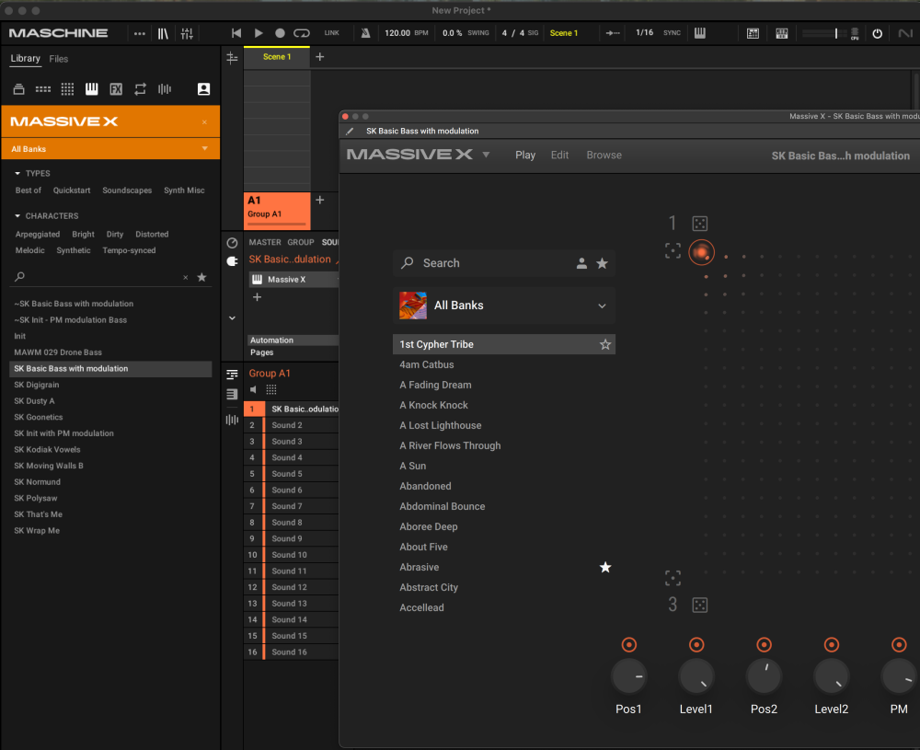This screenshot has height=750, width=920.
Task: Adjust the Level2 knob
Action: pos(832,676)
